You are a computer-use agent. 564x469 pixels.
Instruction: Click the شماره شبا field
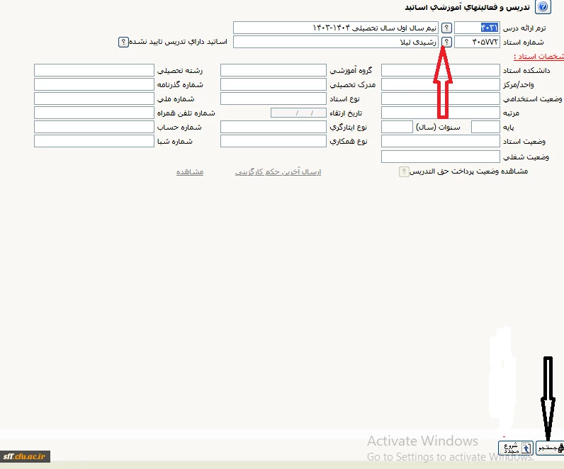[94, 141]
